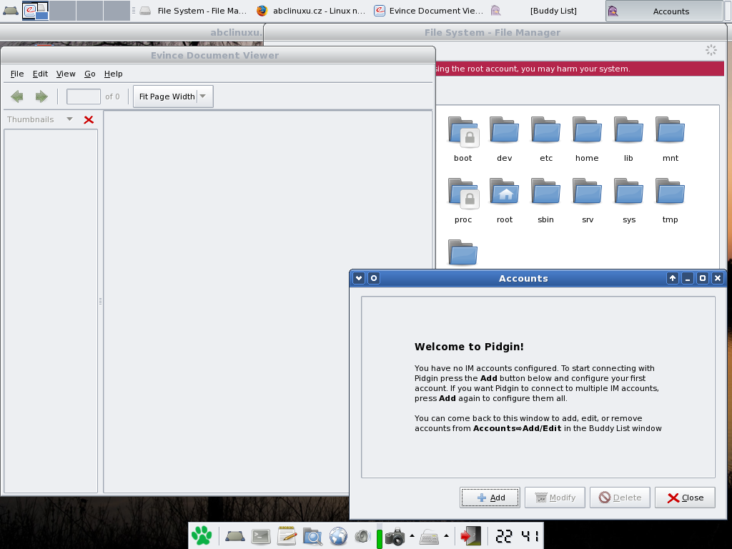The width and height of the screenshot is (732, 549).
Task: Open the Help menu in Evince
Action: point(114,74)
